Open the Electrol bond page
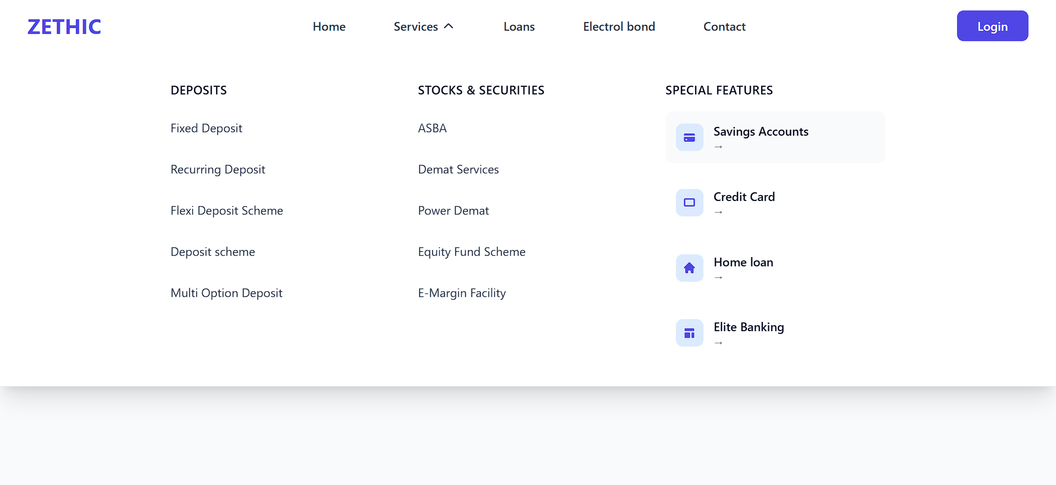This screenshot has width=1056, height=485. (x=619, y=26)
